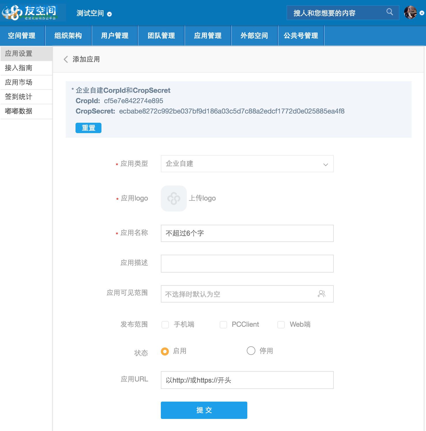Open the member picker icon in 应用可见范围

(322, 294)
